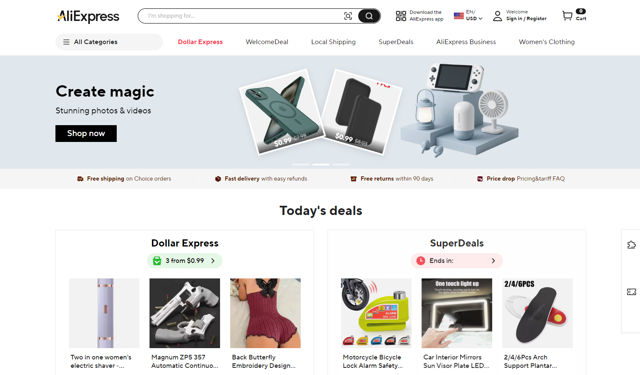Select the third banner carousel indicator

(x=341, y=165)
